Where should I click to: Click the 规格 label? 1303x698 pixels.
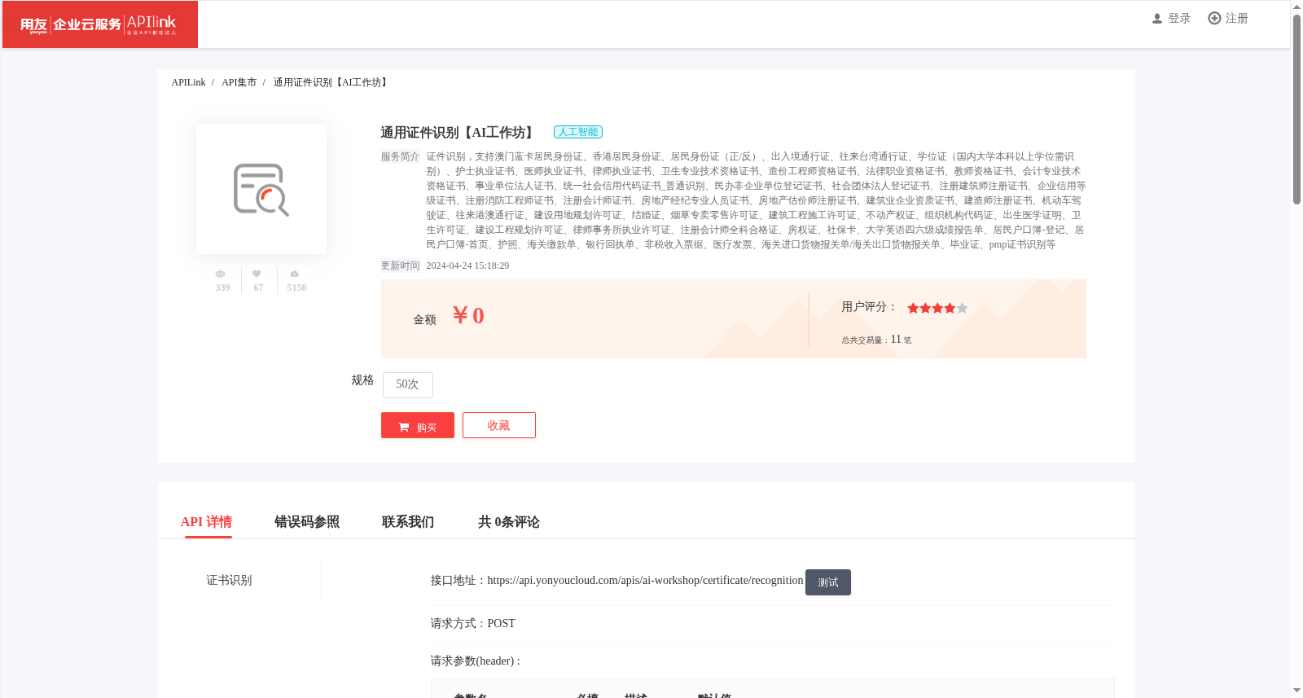tap(362, 380)
